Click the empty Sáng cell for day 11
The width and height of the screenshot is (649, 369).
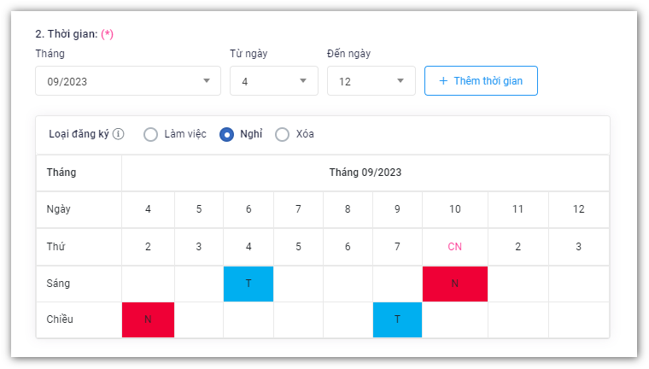[x=517, y=284]
